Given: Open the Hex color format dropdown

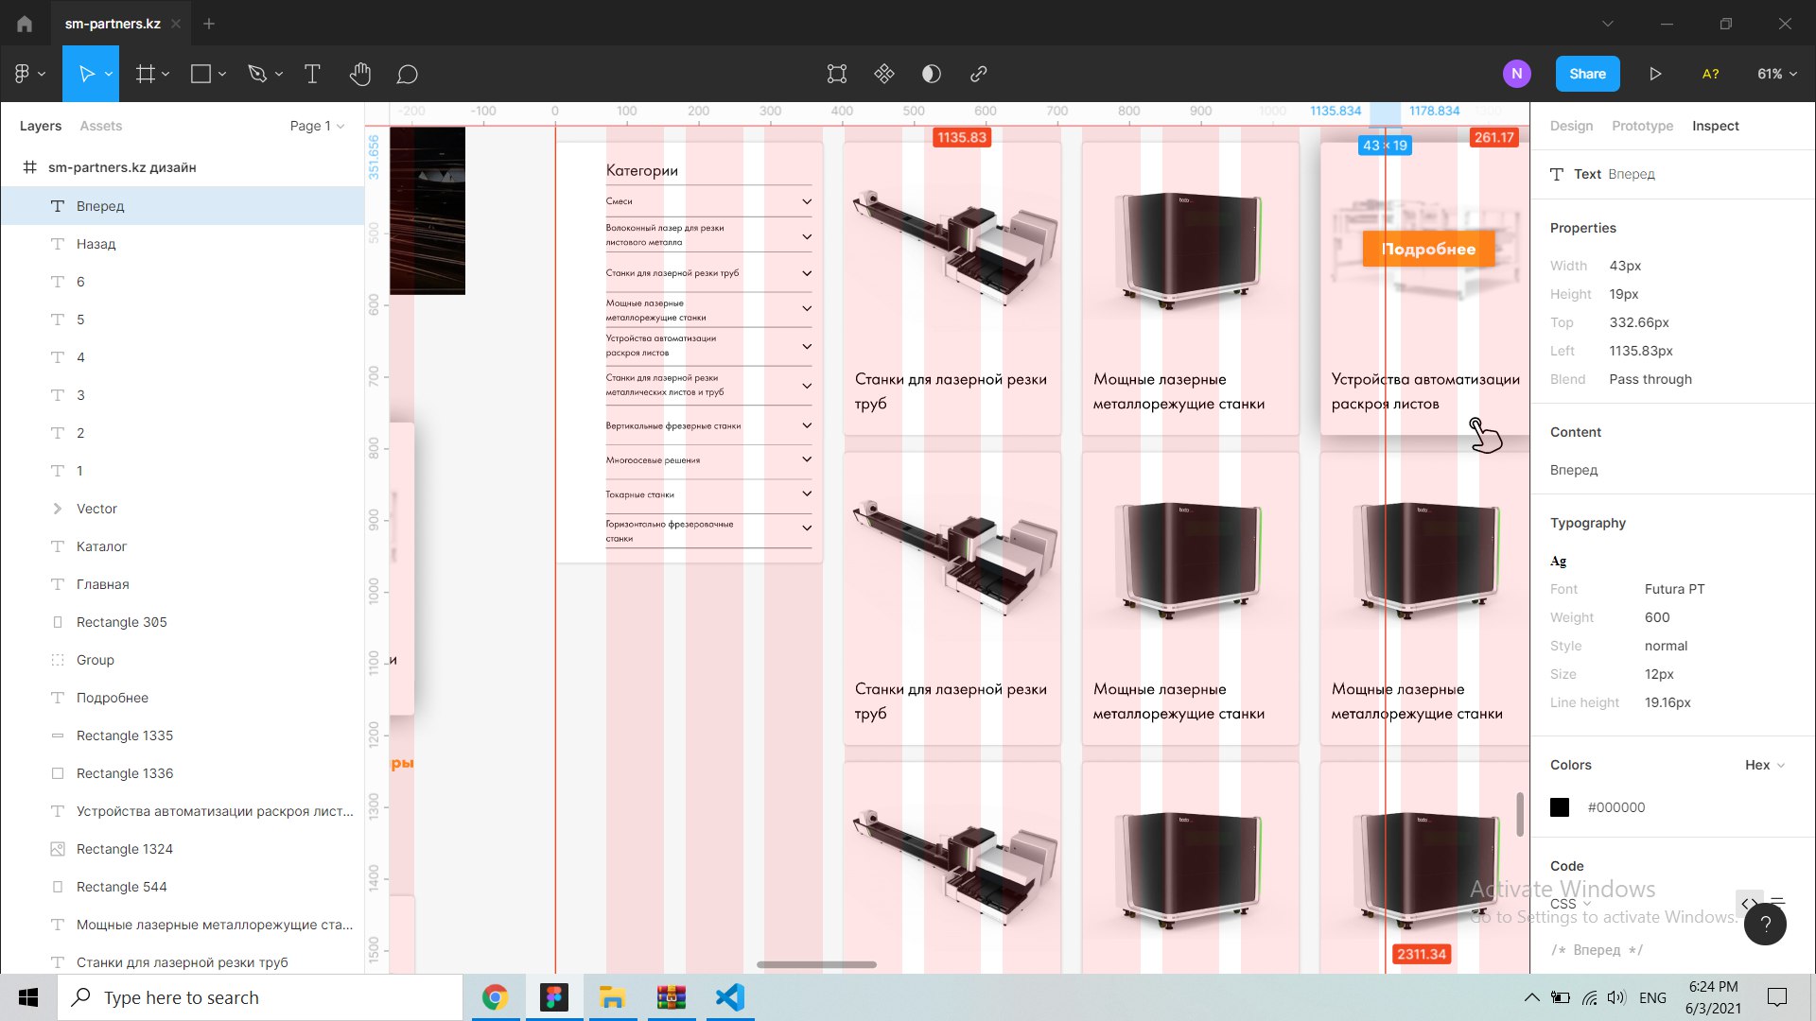Looking at the screenshot, I should pyautogui.click(x=1765, y=765).
